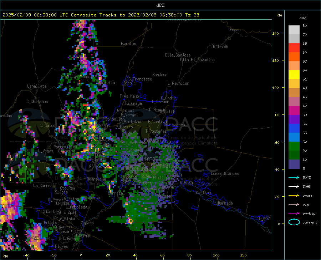This screenshot has height=260, width=321.
Task: Click the S_Francisco map label
Action: click(x=140, y=79)
